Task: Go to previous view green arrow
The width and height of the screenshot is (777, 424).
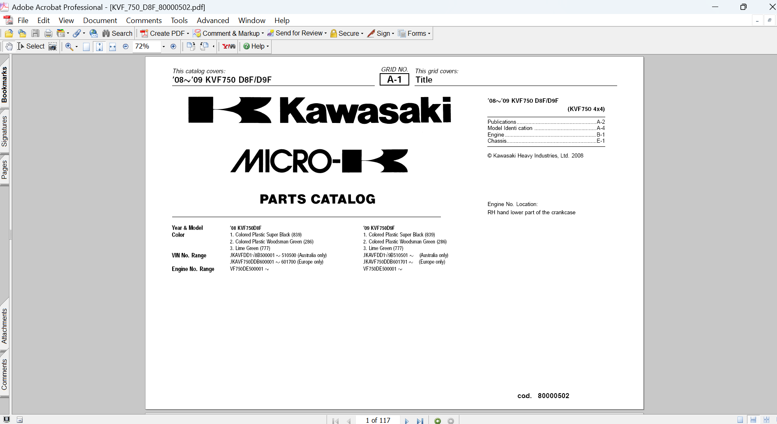Action: 438,421
